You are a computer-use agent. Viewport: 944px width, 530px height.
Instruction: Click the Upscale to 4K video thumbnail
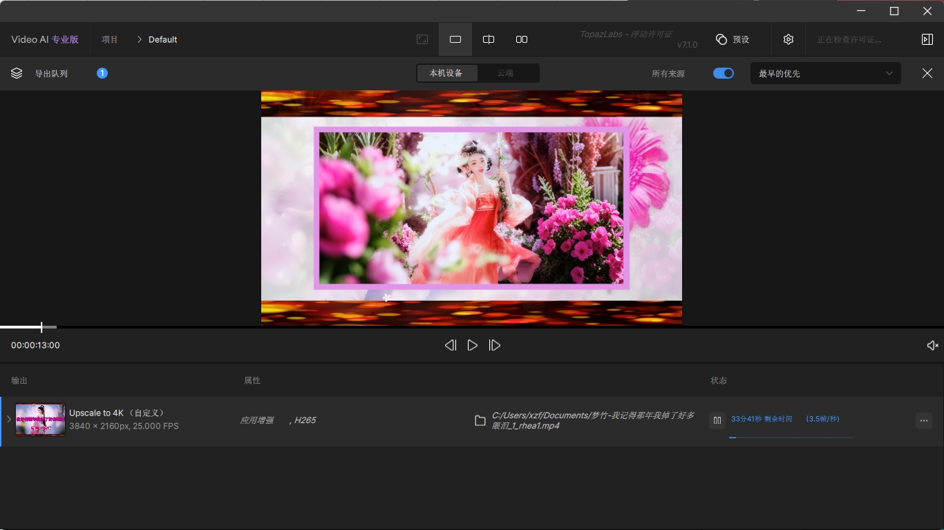(x=41, y=420)
